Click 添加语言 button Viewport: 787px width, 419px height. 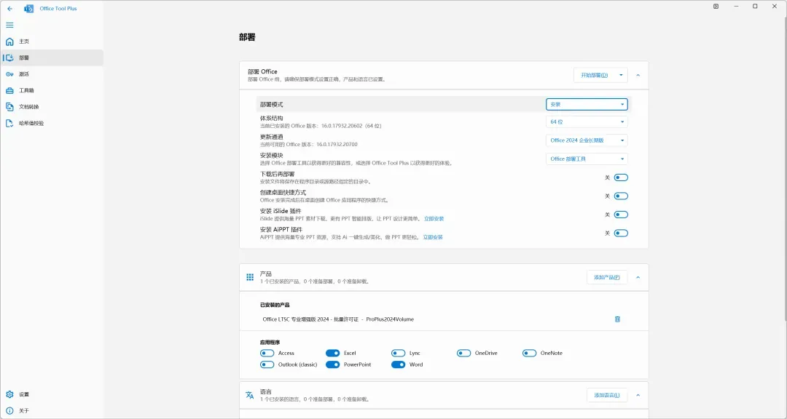point(607,395)
